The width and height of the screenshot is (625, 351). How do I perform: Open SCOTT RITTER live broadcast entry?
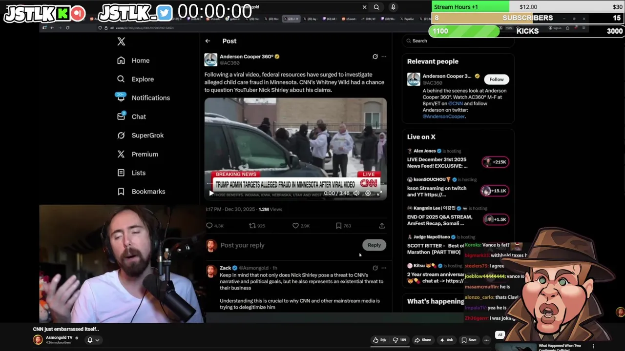[x=436, y=249]
